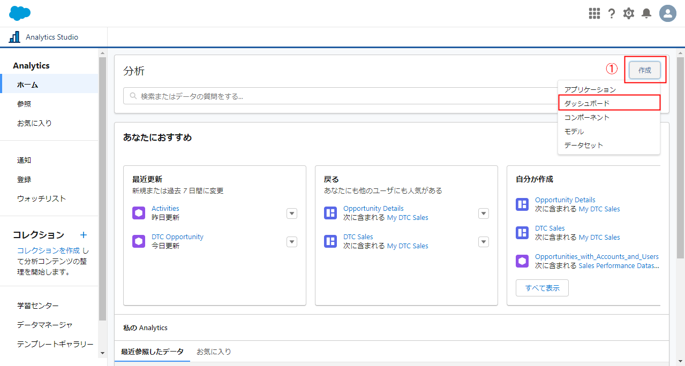Click the Analytics Studio logo icon
The height and width of the screenshot is (366, 685).
(x=14, y=37)
